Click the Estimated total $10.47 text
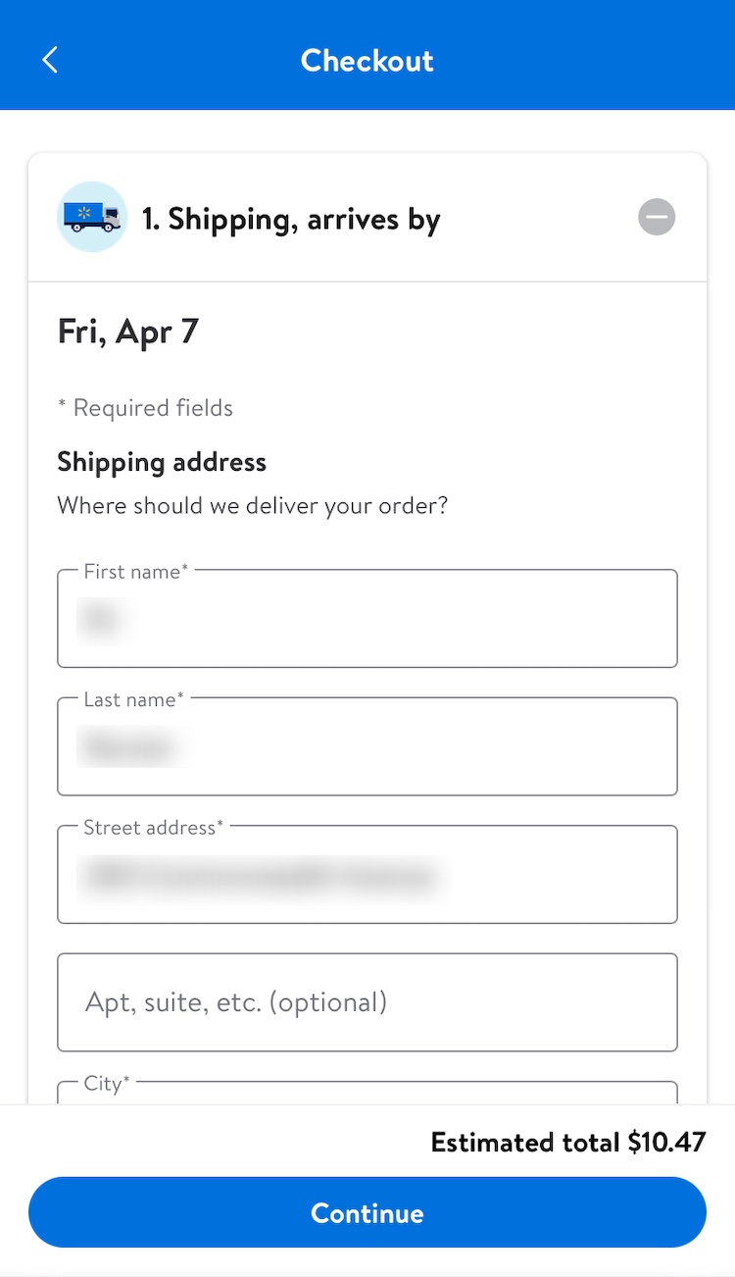 568,1143
